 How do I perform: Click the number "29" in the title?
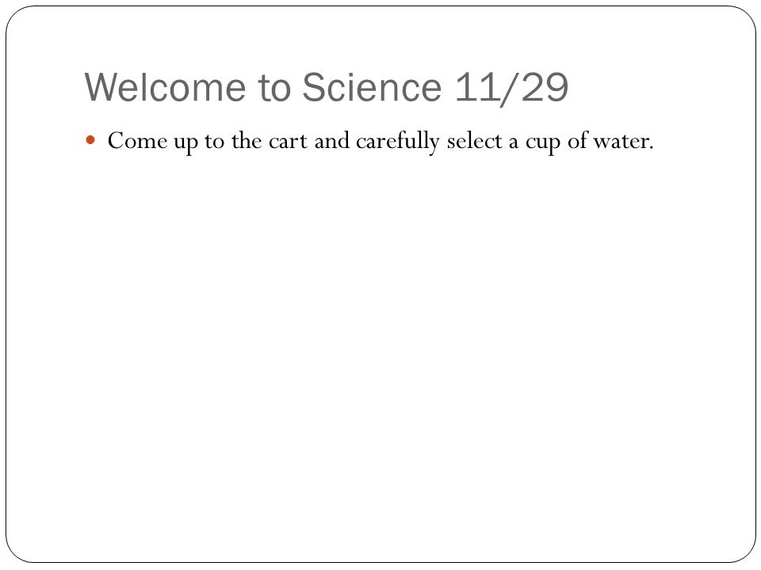(x=544, y=87)
